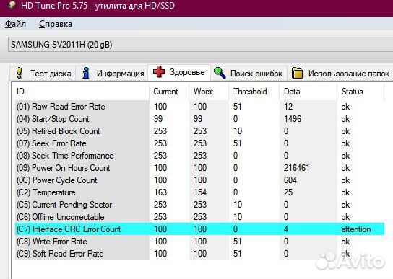Image resolution: width=393 pixels, height=279 pixels.
Task: Select the (C7) Interface CRC Error Count row
Action: 199,229
